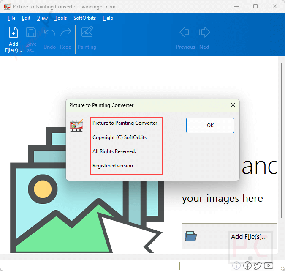Viewport: 285px width, 271px height.
Task: Click the app icon in the About dialog
Action: click(x=76, y=126)
